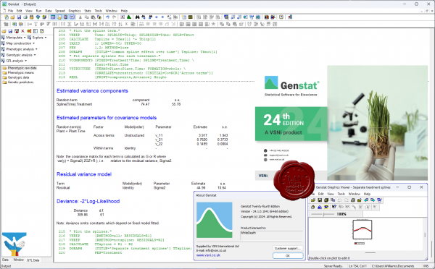
Task: Click the globe icon in main toolbar
Action: [x=38, y=17]
